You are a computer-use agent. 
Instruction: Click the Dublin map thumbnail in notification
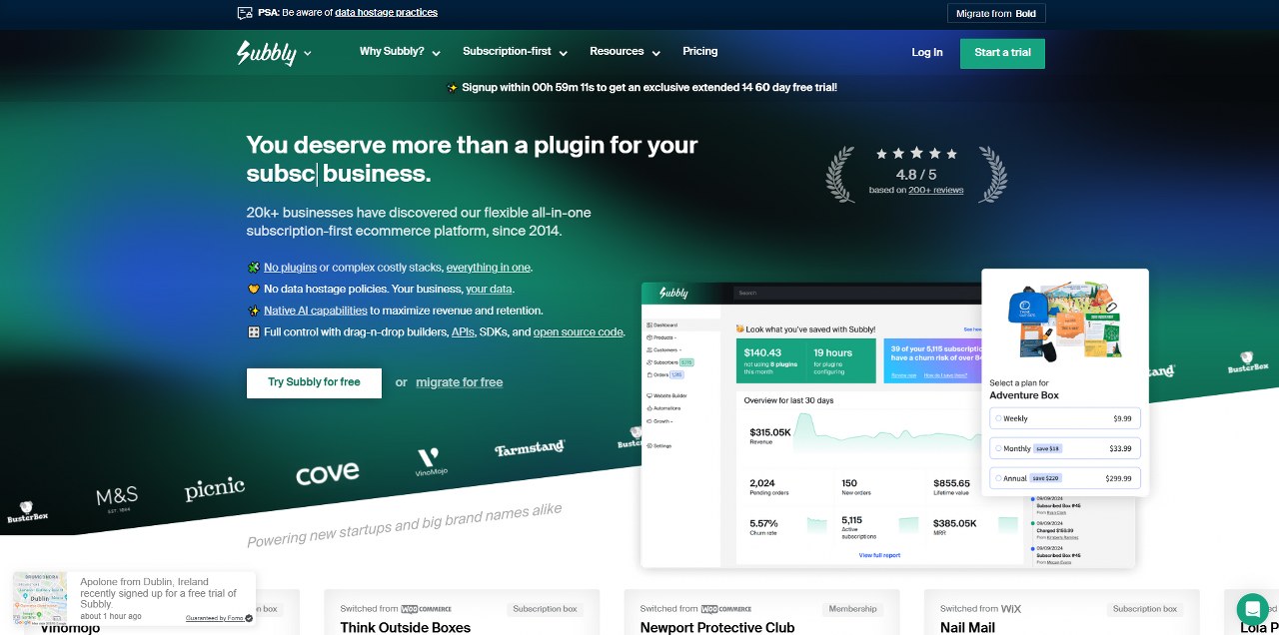click(40, 597)
